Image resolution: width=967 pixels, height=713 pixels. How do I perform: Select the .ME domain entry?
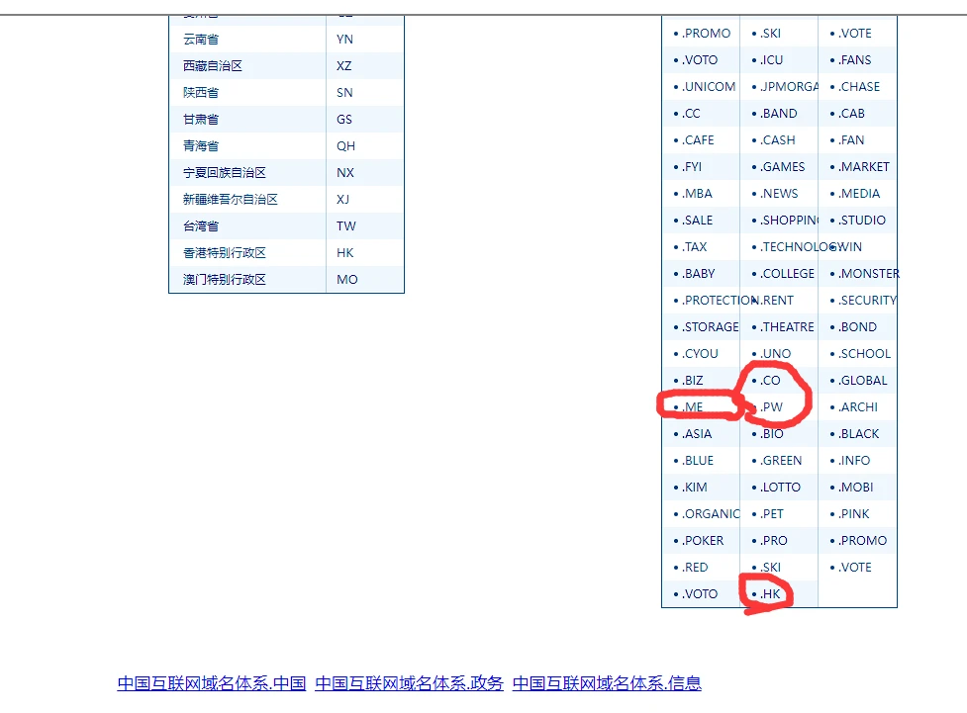[693, 407]
